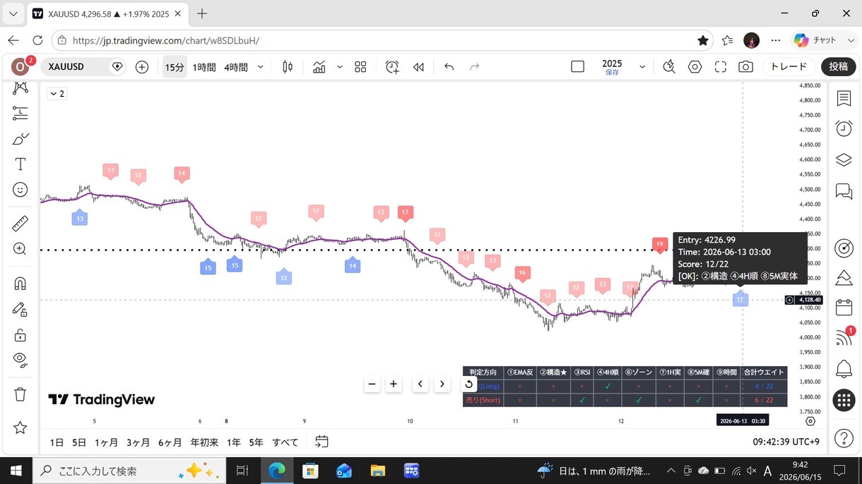Open the object tree layers panel
The width and height of the screenshot is (862, 484).
[844, 159]
